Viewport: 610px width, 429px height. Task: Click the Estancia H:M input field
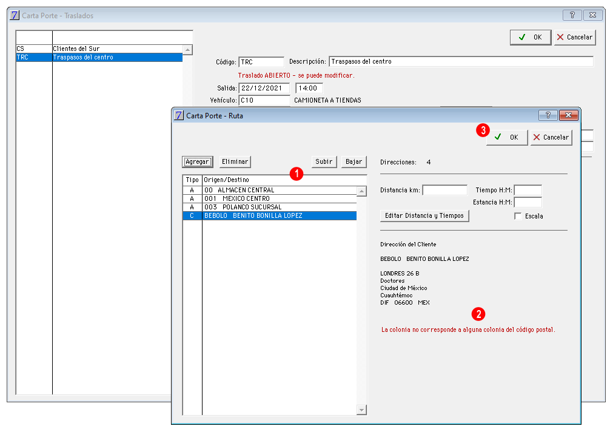point(528,203)
